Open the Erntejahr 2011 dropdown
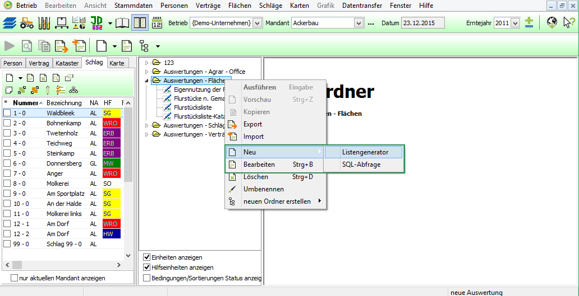 coord(515,24)
